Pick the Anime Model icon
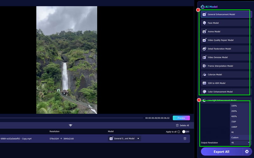This screenshot has height=158, width=254. click(x=204, y=32)
